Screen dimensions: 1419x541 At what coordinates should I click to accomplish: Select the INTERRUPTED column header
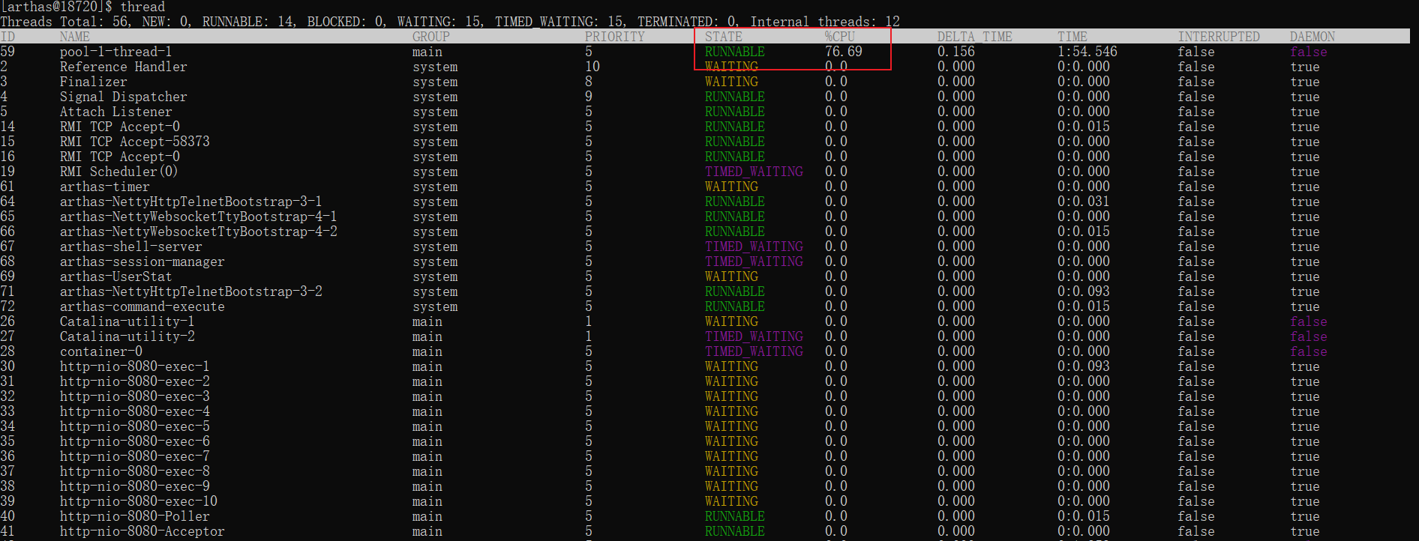coord(1218,37)
